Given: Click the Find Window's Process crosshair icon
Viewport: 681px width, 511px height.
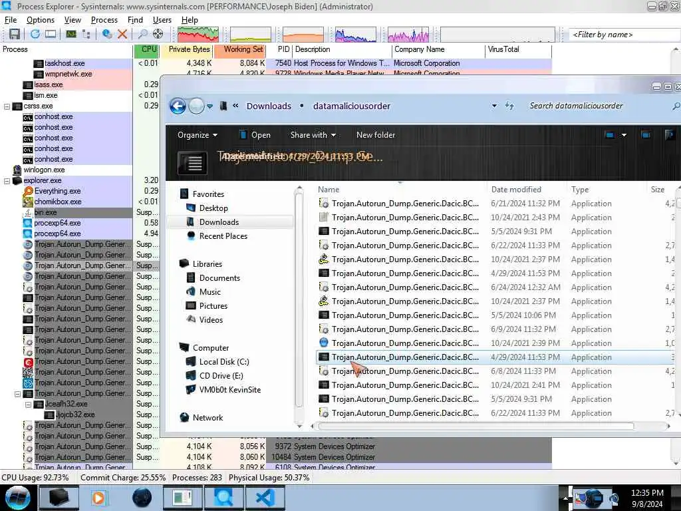Looking at the screenshot, I should (158, 34).
